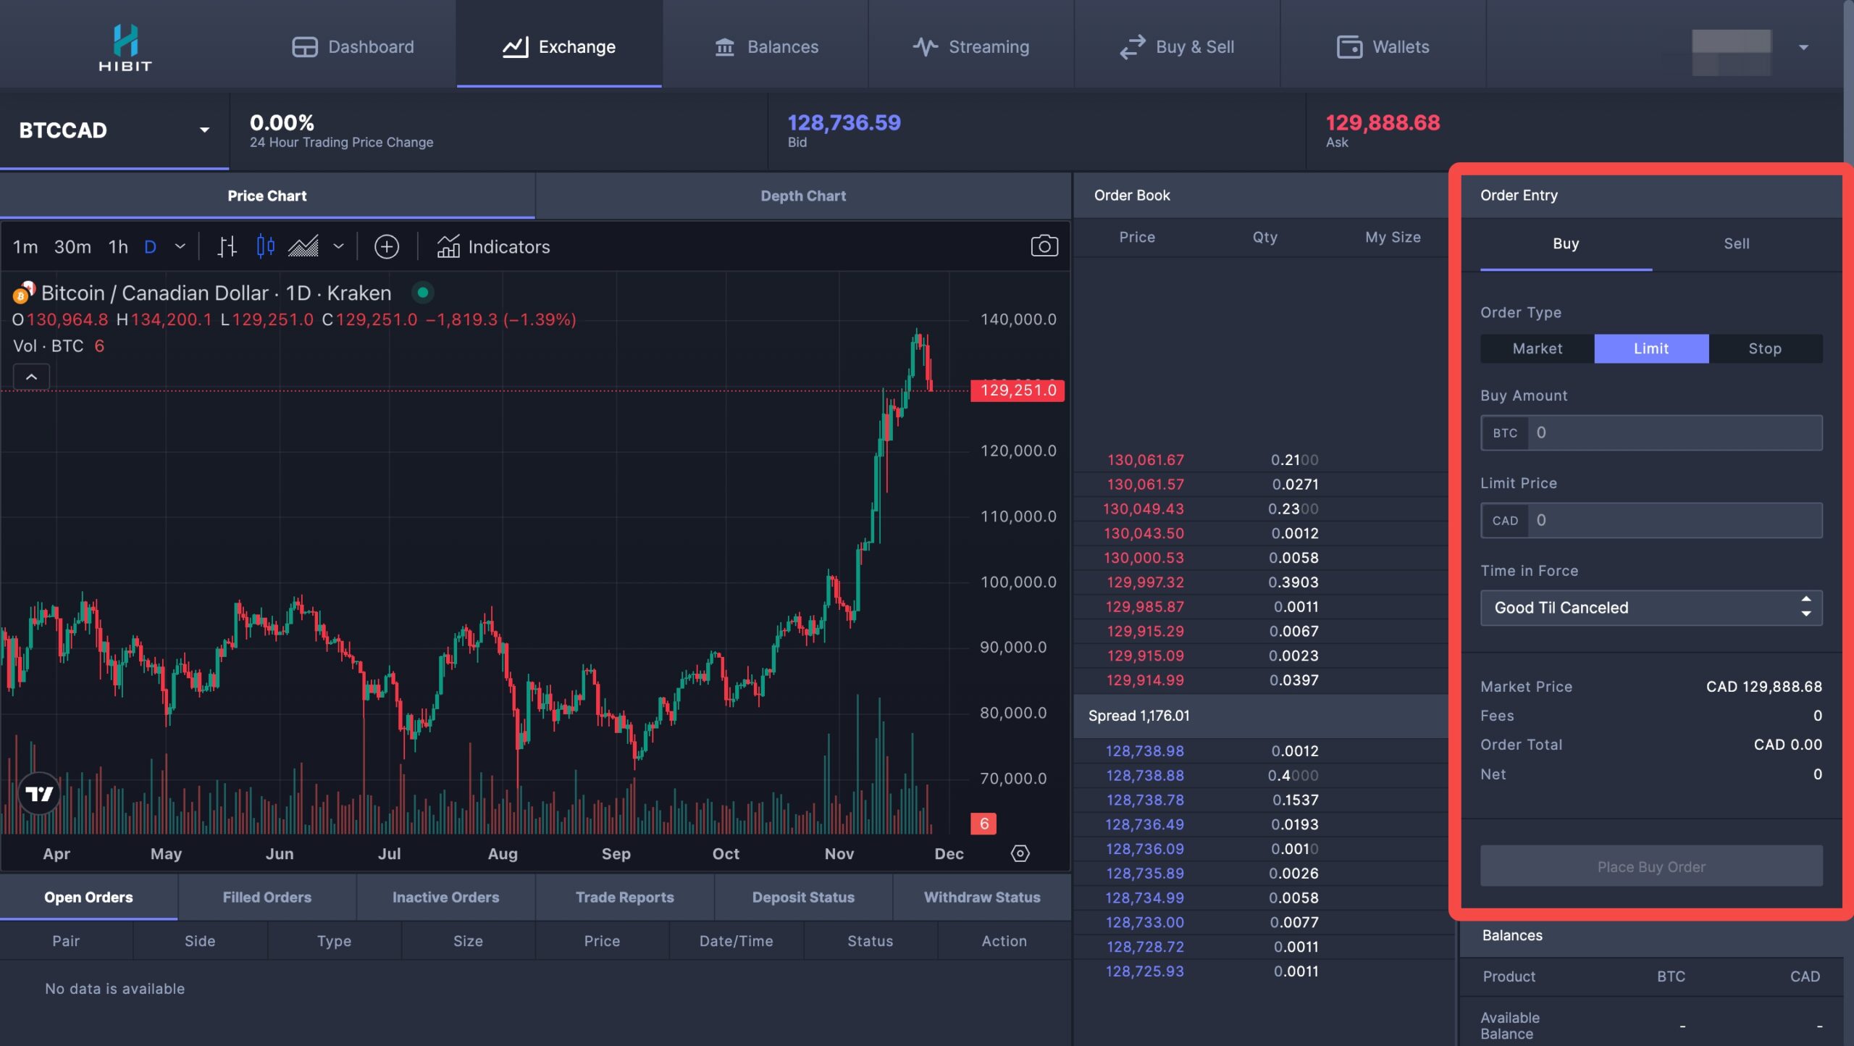Select the candlestick chart style icon

[265, 247]
